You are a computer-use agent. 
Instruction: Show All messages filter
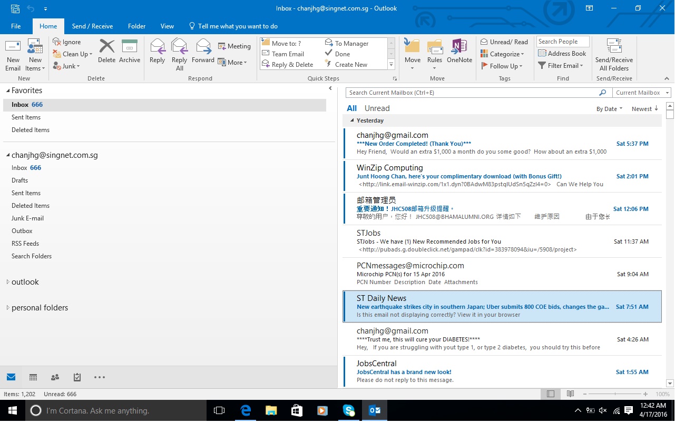(352, 108)
